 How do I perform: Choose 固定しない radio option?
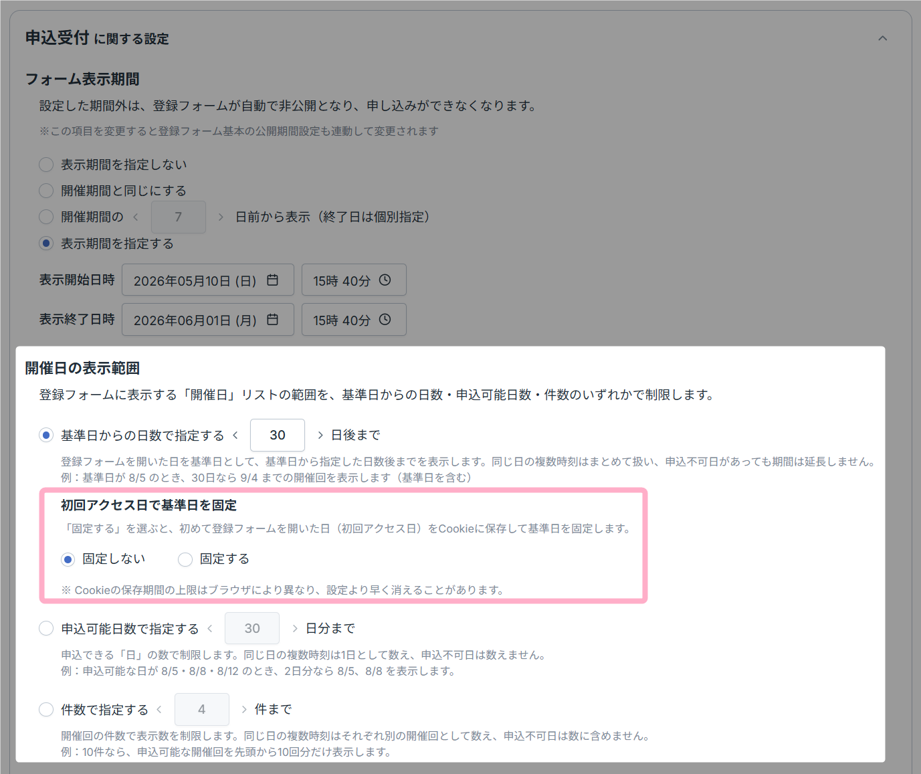pos(68,559)
